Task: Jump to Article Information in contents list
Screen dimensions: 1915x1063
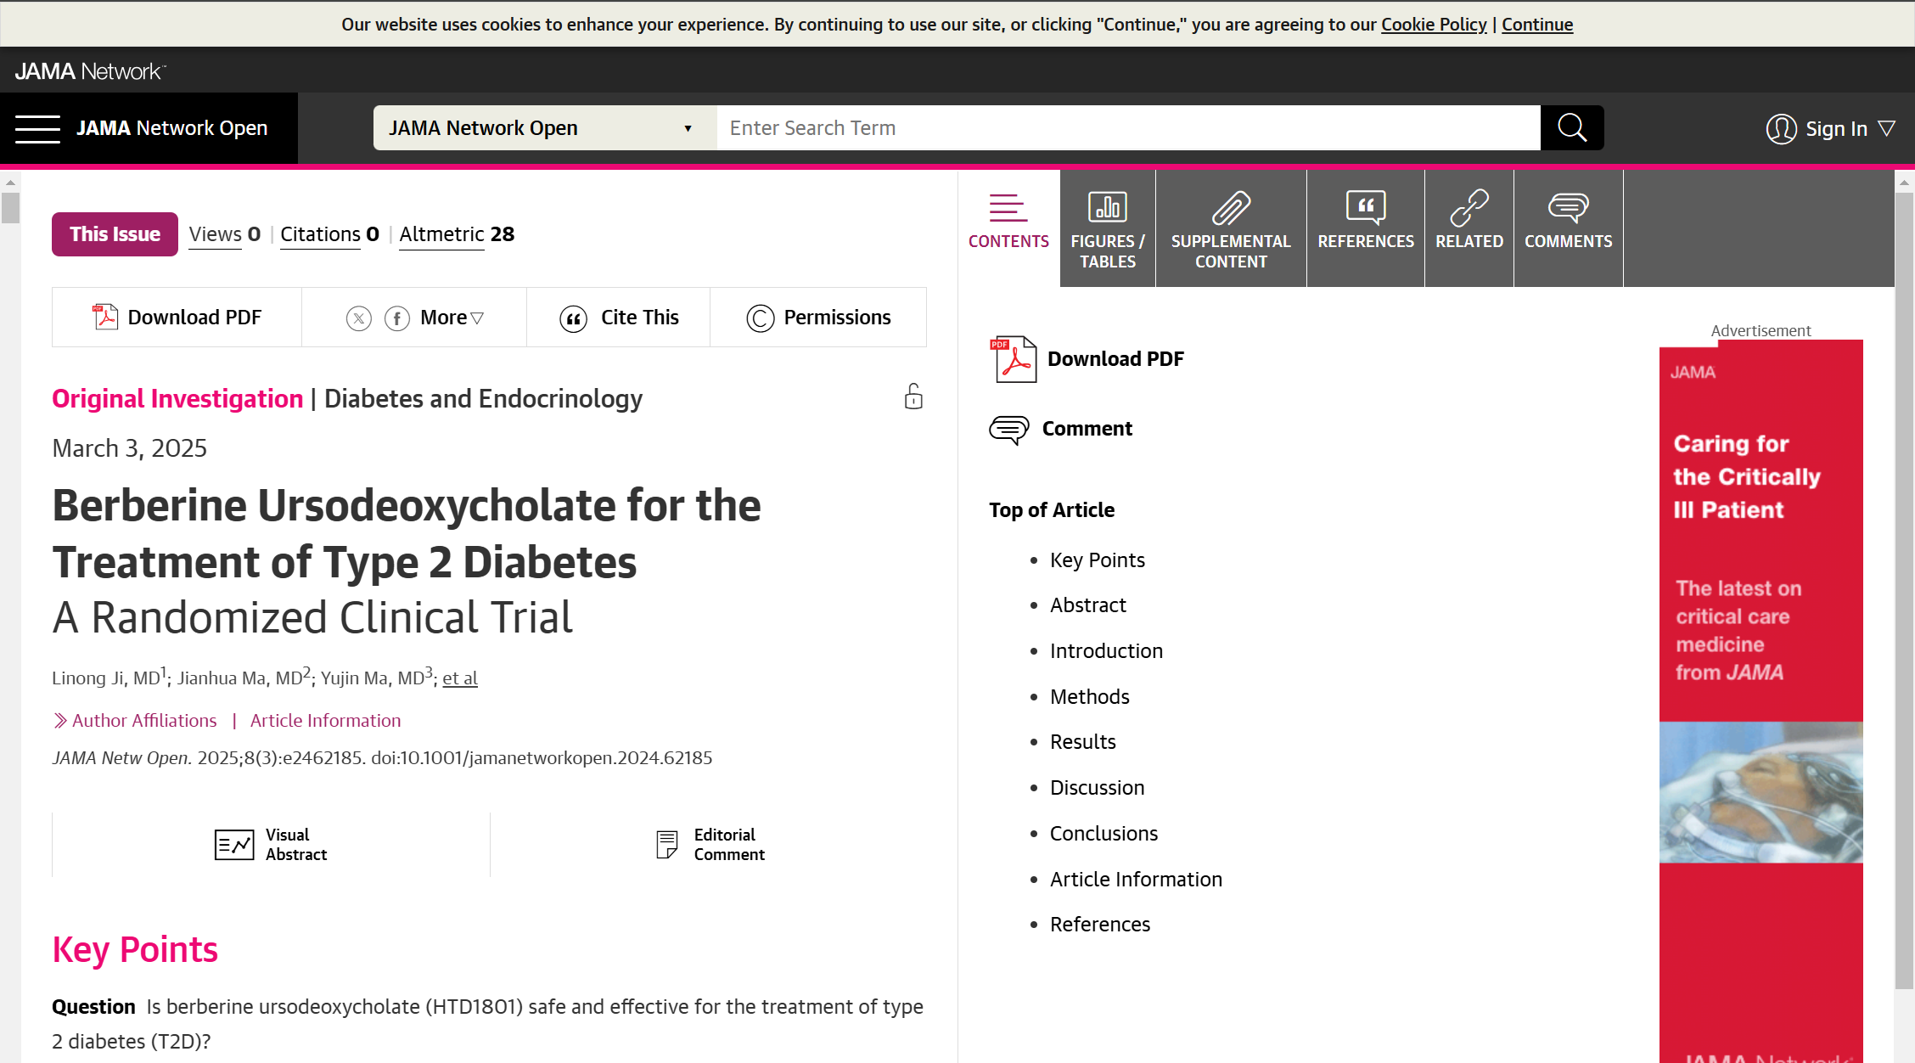Action: pos(1136,880)
